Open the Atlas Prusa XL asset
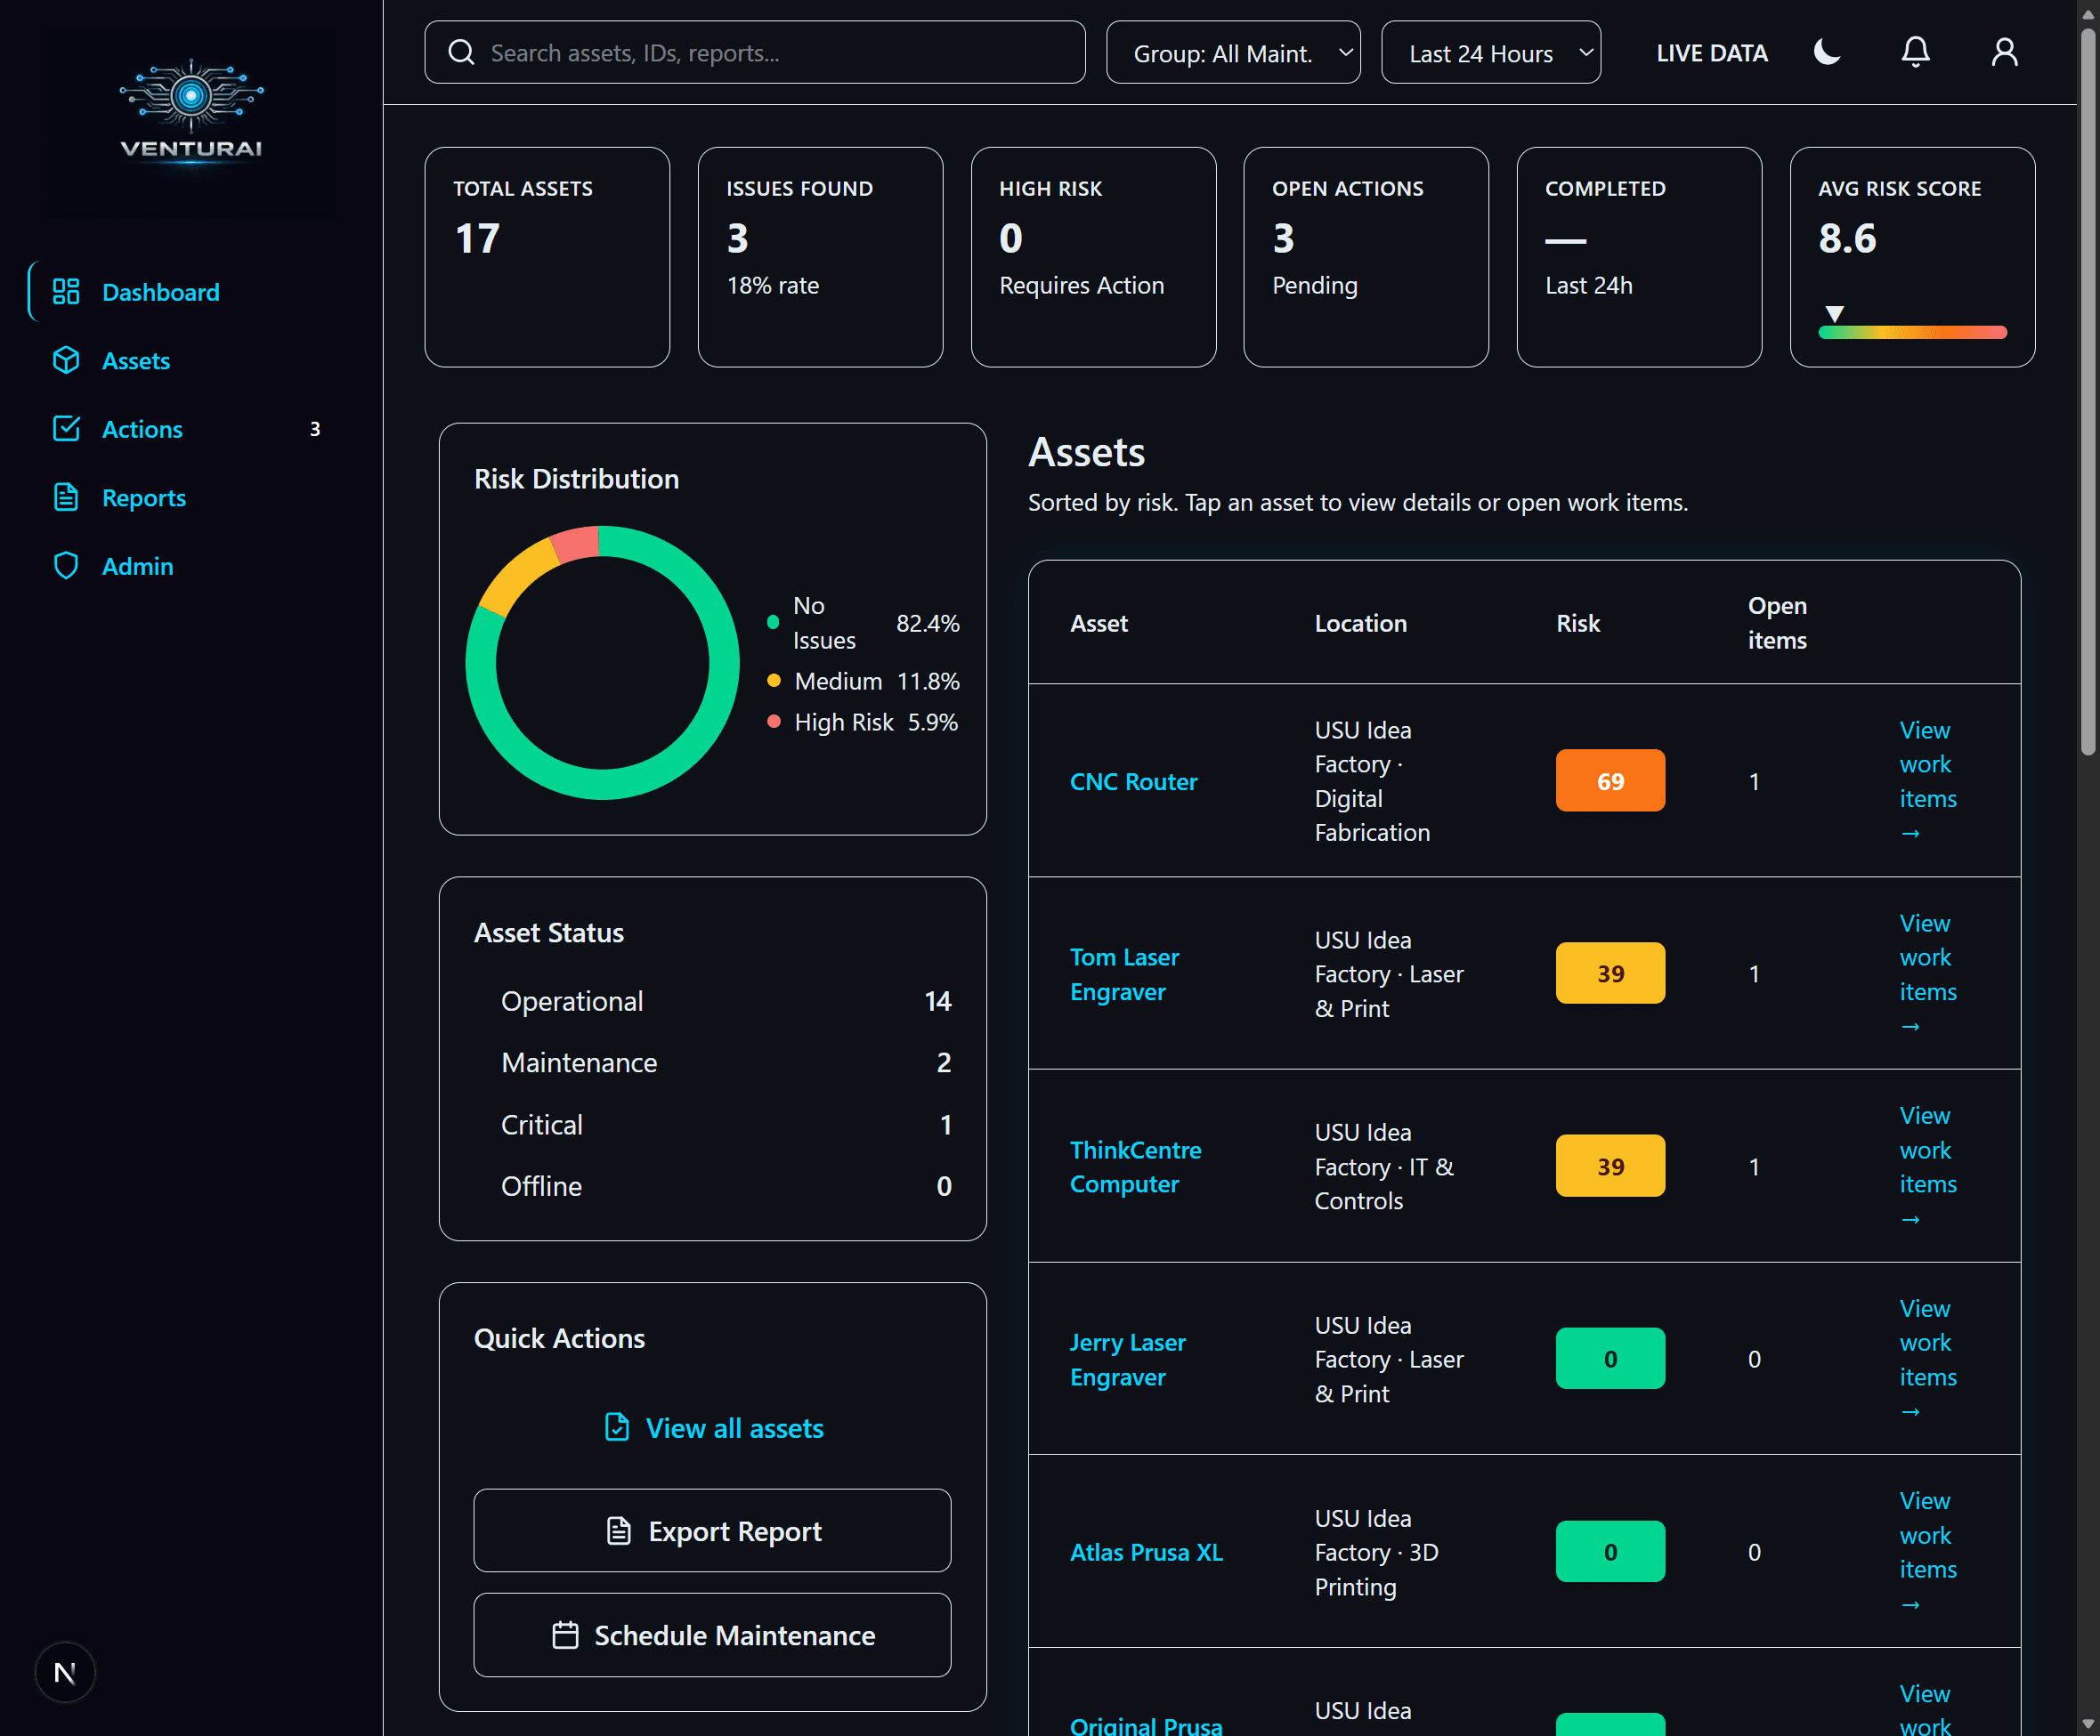The height and width of the screenshot is (1736, 2100). point(1146,1551)
